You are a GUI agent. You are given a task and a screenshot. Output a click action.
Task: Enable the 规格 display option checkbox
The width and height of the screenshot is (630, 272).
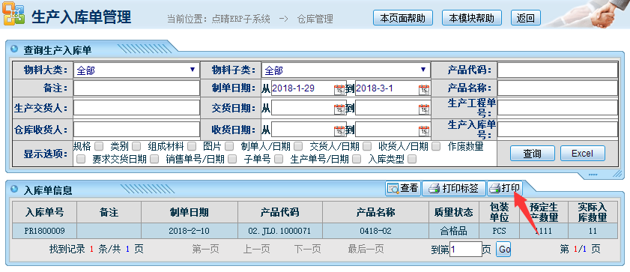tap(99, 146)
